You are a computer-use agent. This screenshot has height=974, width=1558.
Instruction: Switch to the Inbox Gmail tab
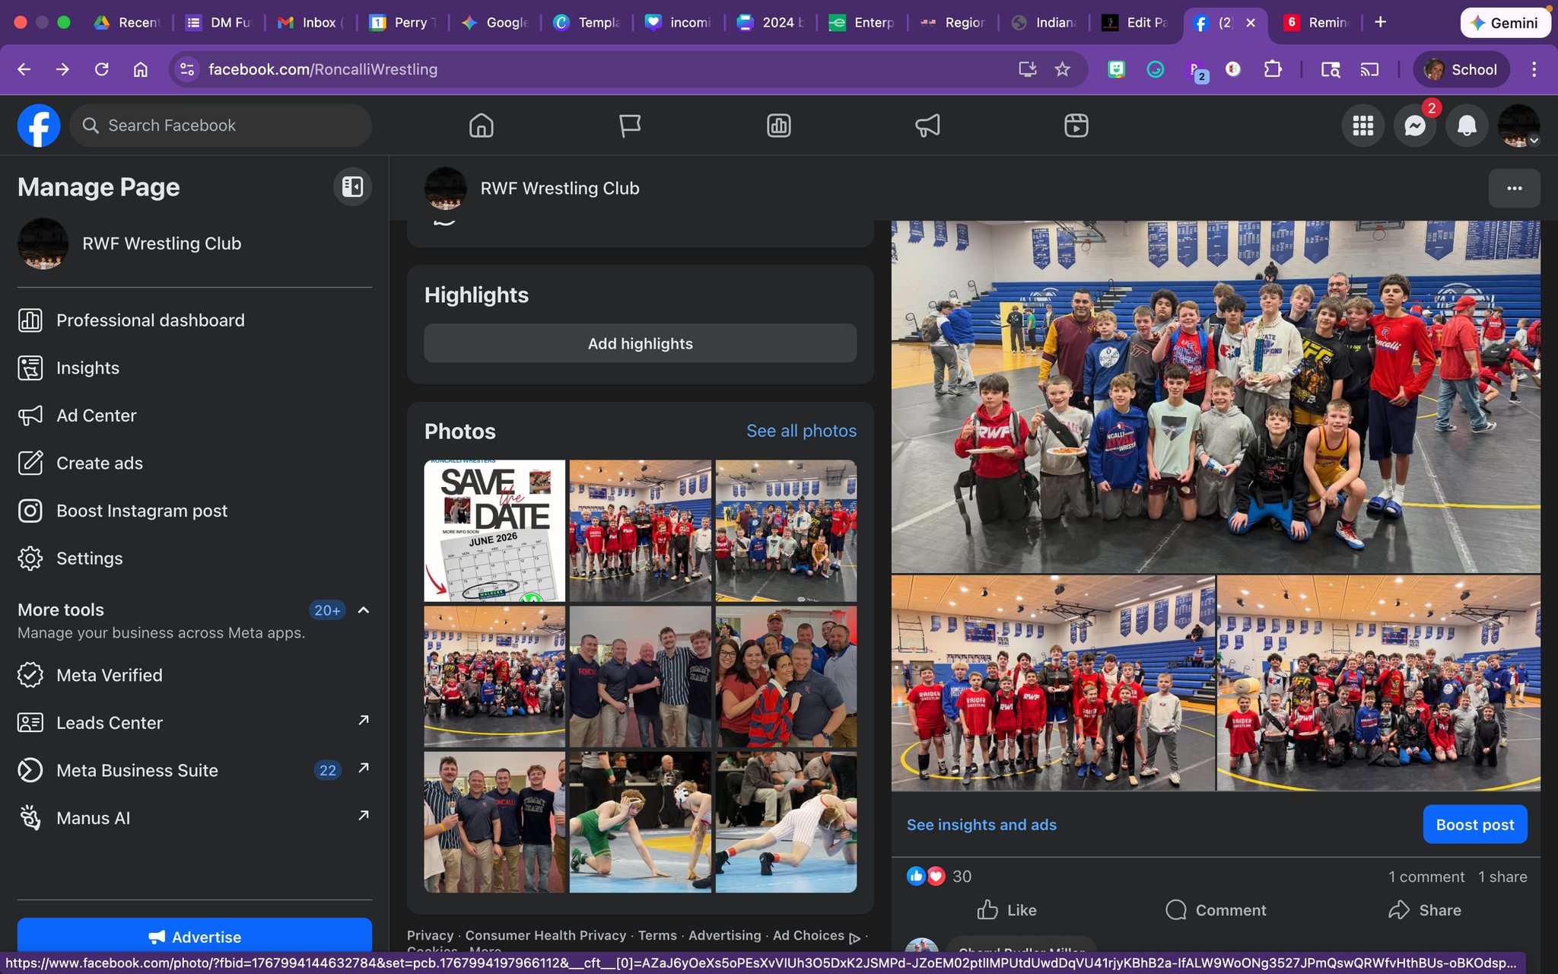pos(310,23)
